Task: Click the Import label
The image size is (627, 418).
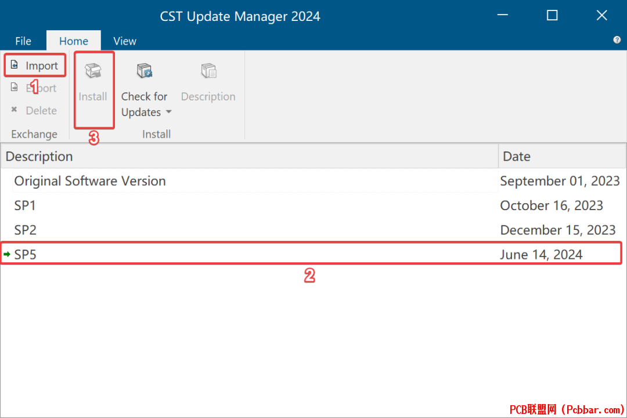Action: pos(42,66)
